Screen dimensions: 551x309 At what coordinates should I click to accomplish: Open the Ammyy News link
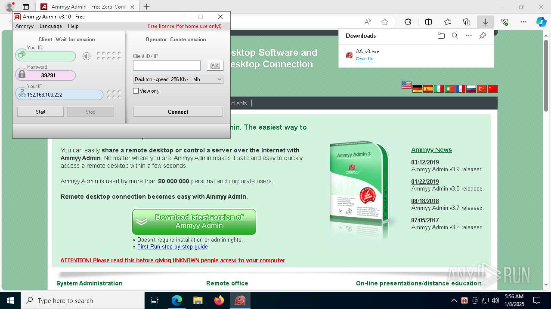coord(431,150)
